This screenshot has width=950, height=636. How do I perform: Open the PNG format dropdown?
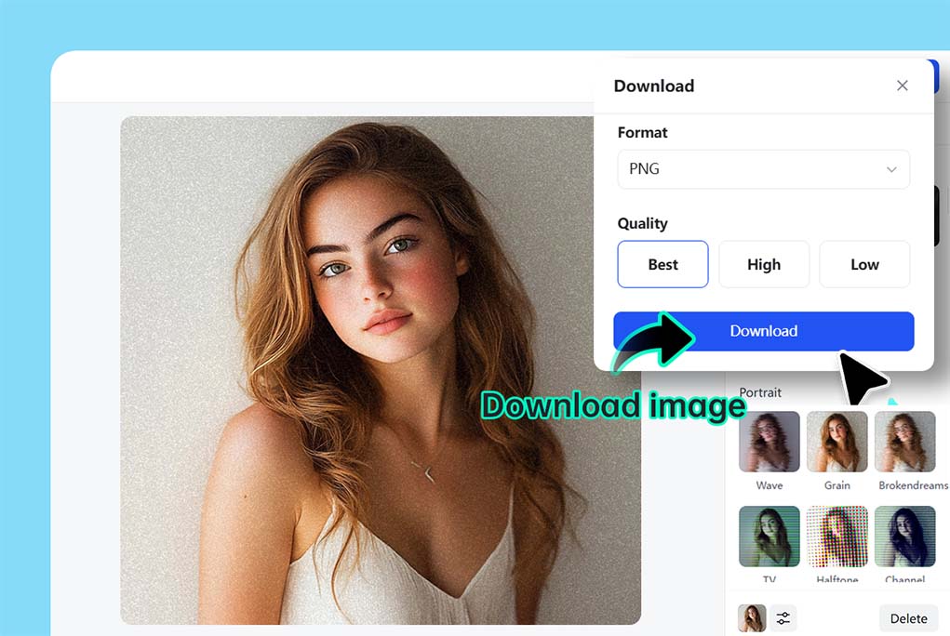coord(763,169)
